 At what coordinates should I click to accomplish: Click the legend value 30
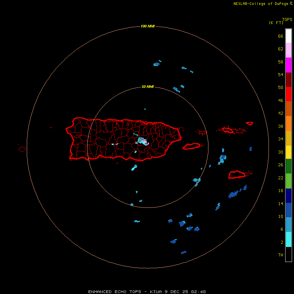click(x=281, y=152)
